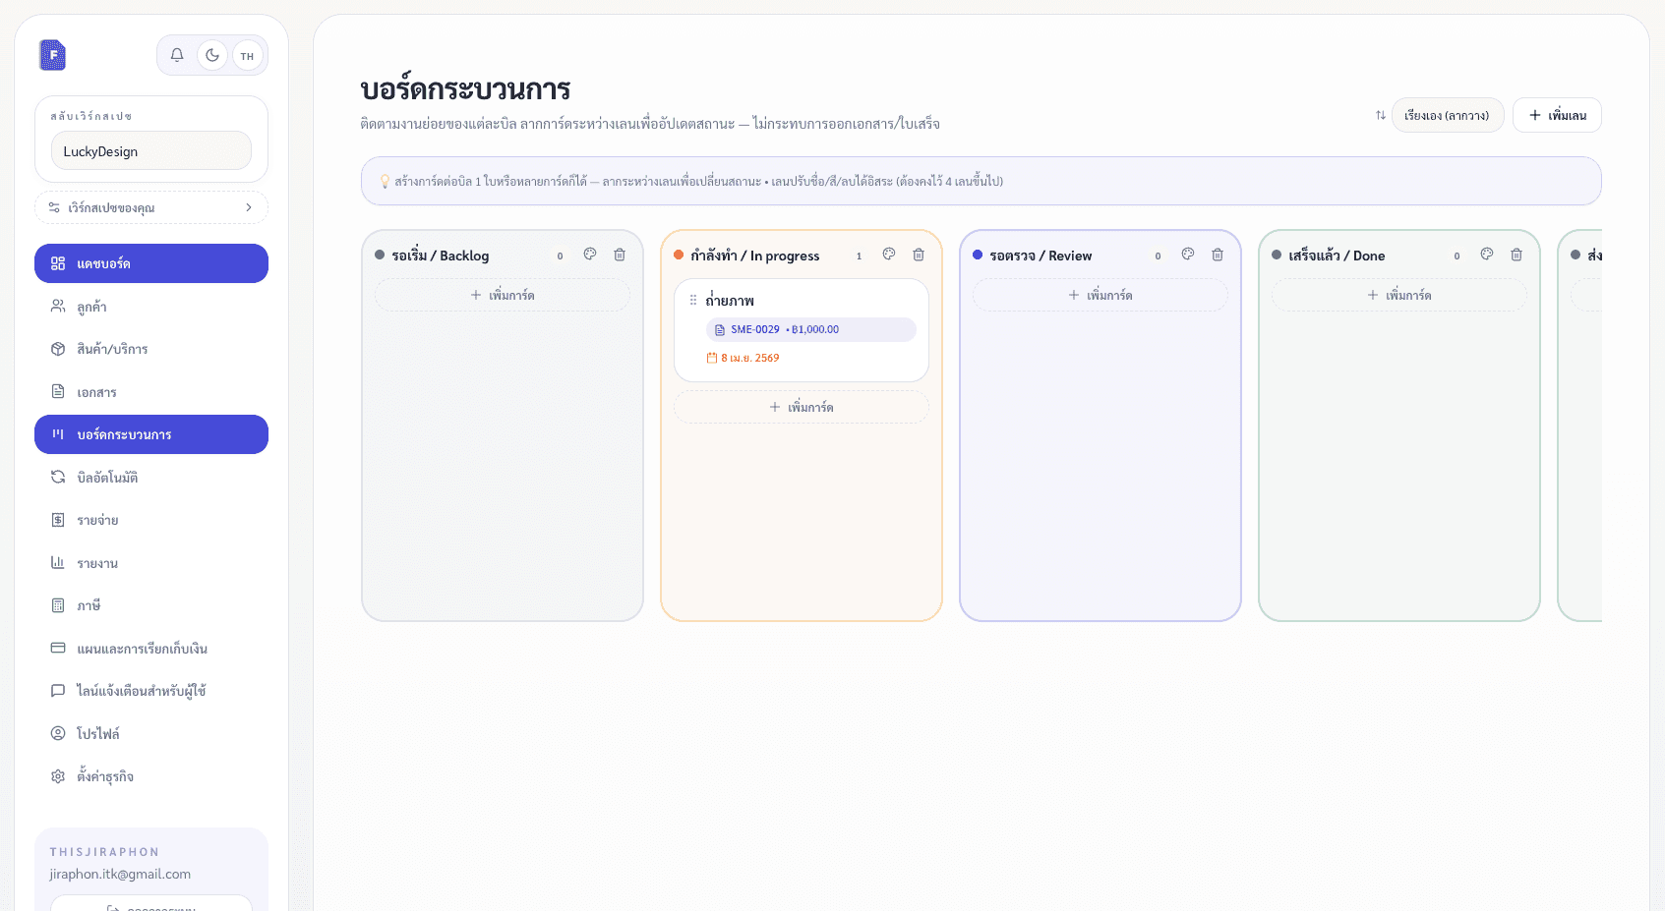This screenshot has width=1665, height=911.
Task: Open the เรียงเอง (ลากวาง) sorting dropdown
Action: point(1448,115)
